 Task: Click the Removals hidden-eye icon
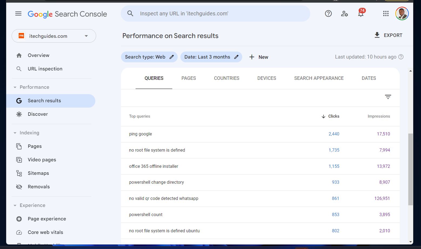pyautogui.click(x=19, y=187)
